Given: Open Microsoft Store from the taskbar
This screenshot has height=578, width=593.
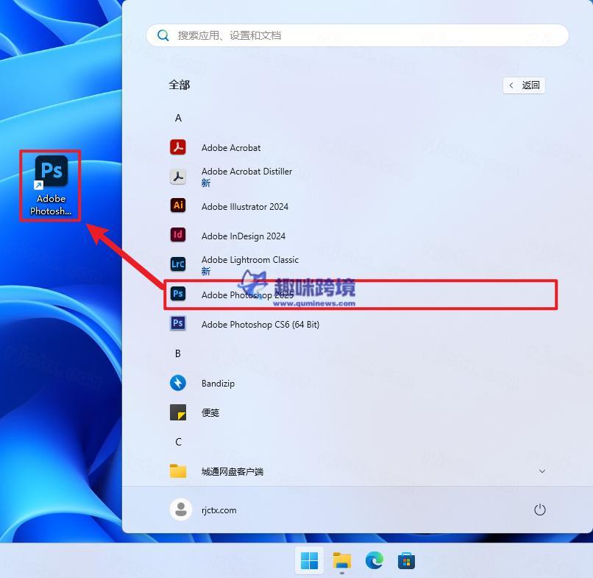Looking at the screenshot, I should point(407,560).
